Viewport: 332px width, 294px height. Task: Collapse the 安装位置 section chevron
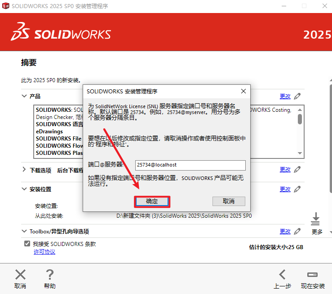coord(24,189)
